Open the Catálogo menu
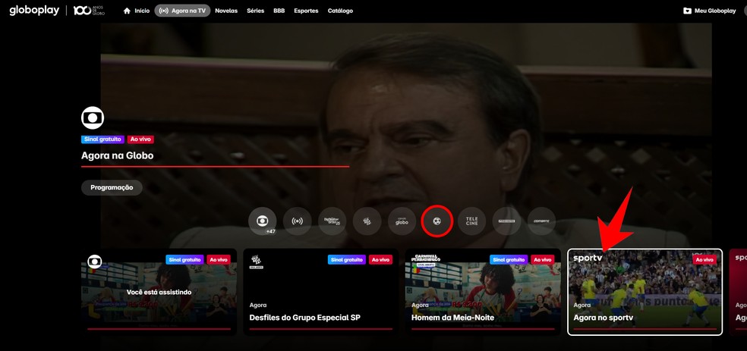This screenshot has height=351, width=747. click(341, 11)
